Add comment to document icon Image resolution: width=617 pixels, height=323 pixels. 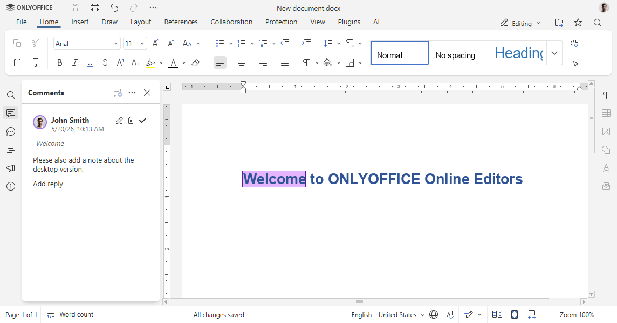click(x=117, y=93)
